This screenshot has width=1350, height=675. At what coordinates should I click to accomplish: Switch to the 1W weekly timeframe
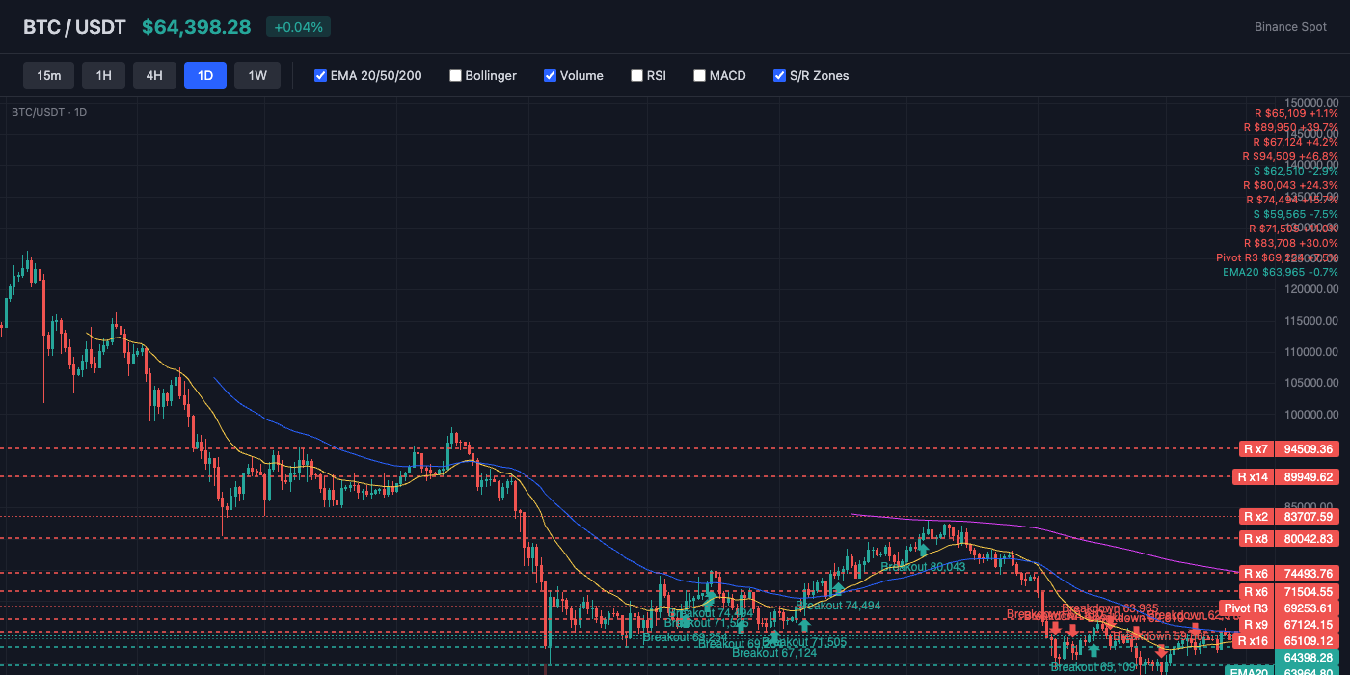(257, 75)
